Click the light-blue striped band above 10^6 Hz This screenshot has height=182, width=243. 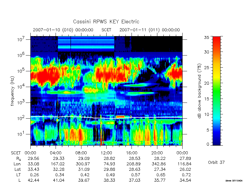tap(86, 44)
